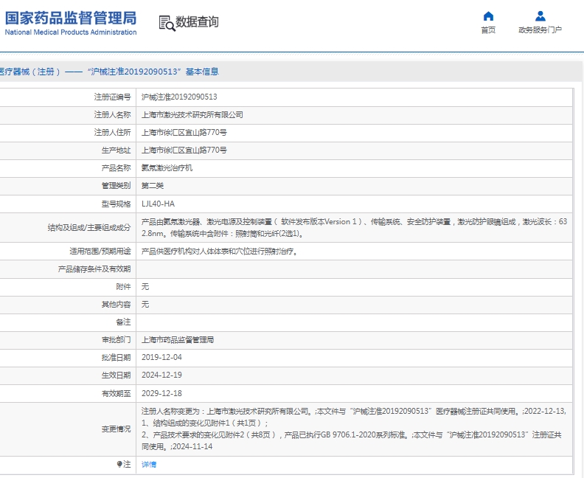Click the 首页 home icon
Image resolution: width=584 pixels, height=478 pixels.
488,16
